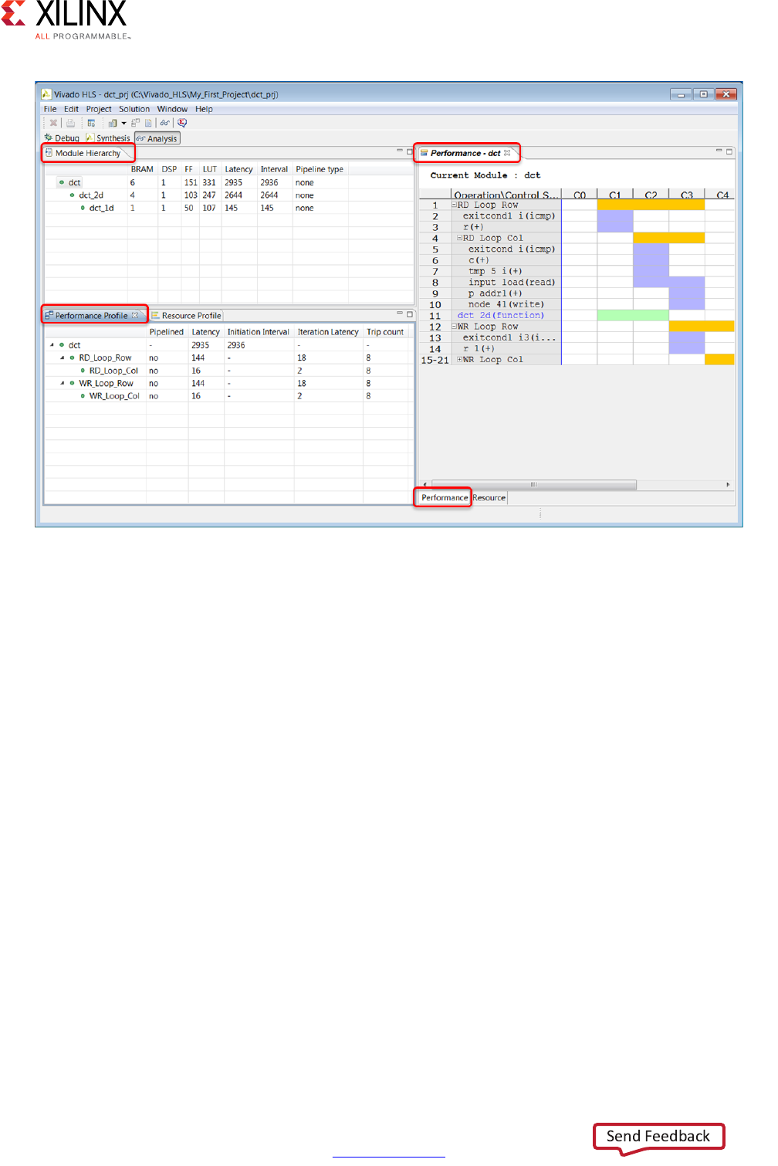
Task: Expand WR Loop Col in schedule viewer
Action: pyautogui.click(x=460, y=360)
